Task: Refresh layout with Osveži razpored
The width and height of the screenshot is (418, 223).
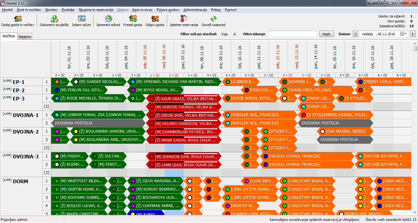Action: coord(213,19)
